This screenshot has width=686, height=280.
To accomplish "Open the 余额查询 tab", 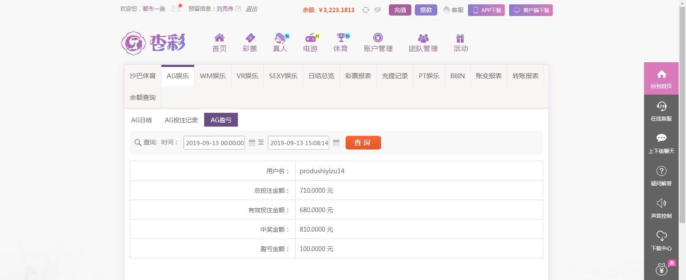I will pyautogui.click(x=143, y=97).
